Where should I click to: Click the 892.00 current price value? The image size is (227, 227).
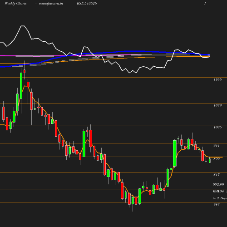click(218, 184)
